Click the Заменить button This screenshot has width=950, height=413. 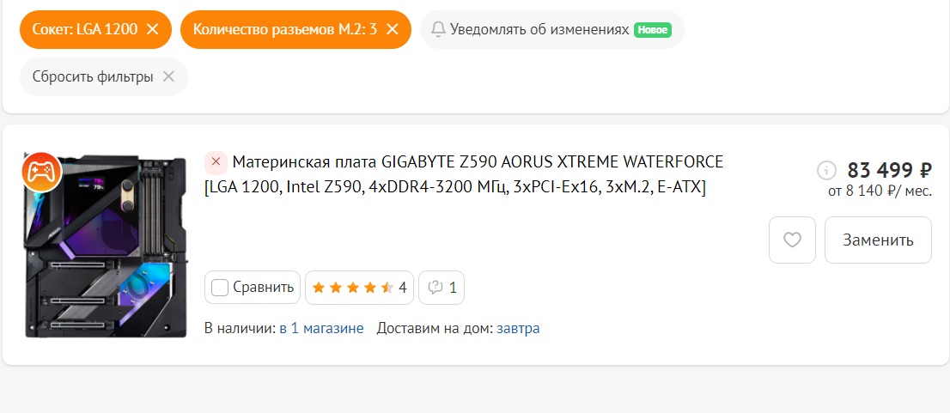pos(878,240)
